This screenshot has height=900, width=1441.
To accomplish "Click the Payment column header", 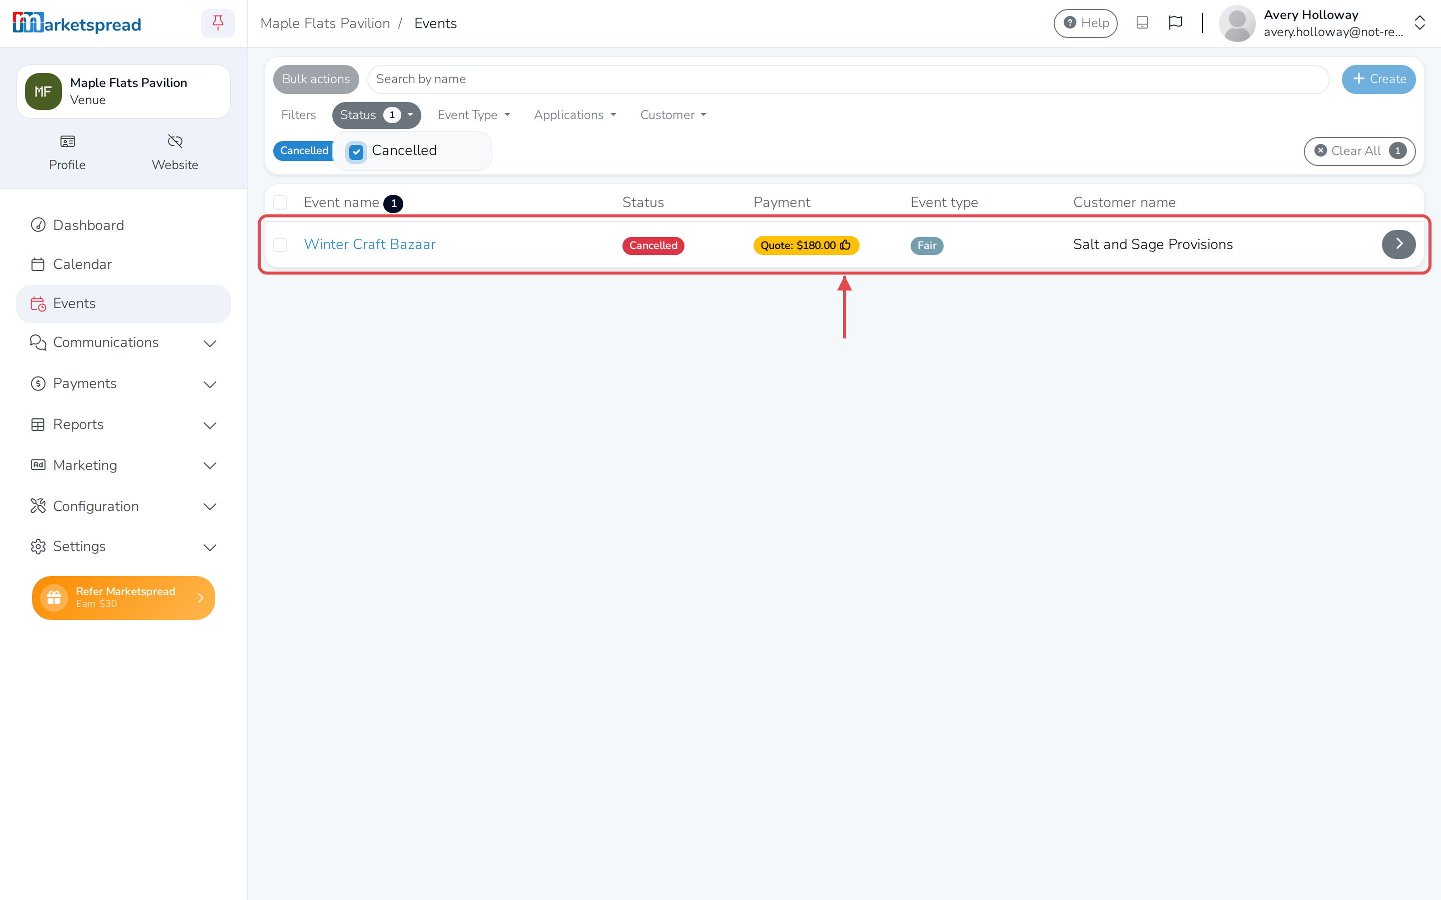I will (781, 202).
